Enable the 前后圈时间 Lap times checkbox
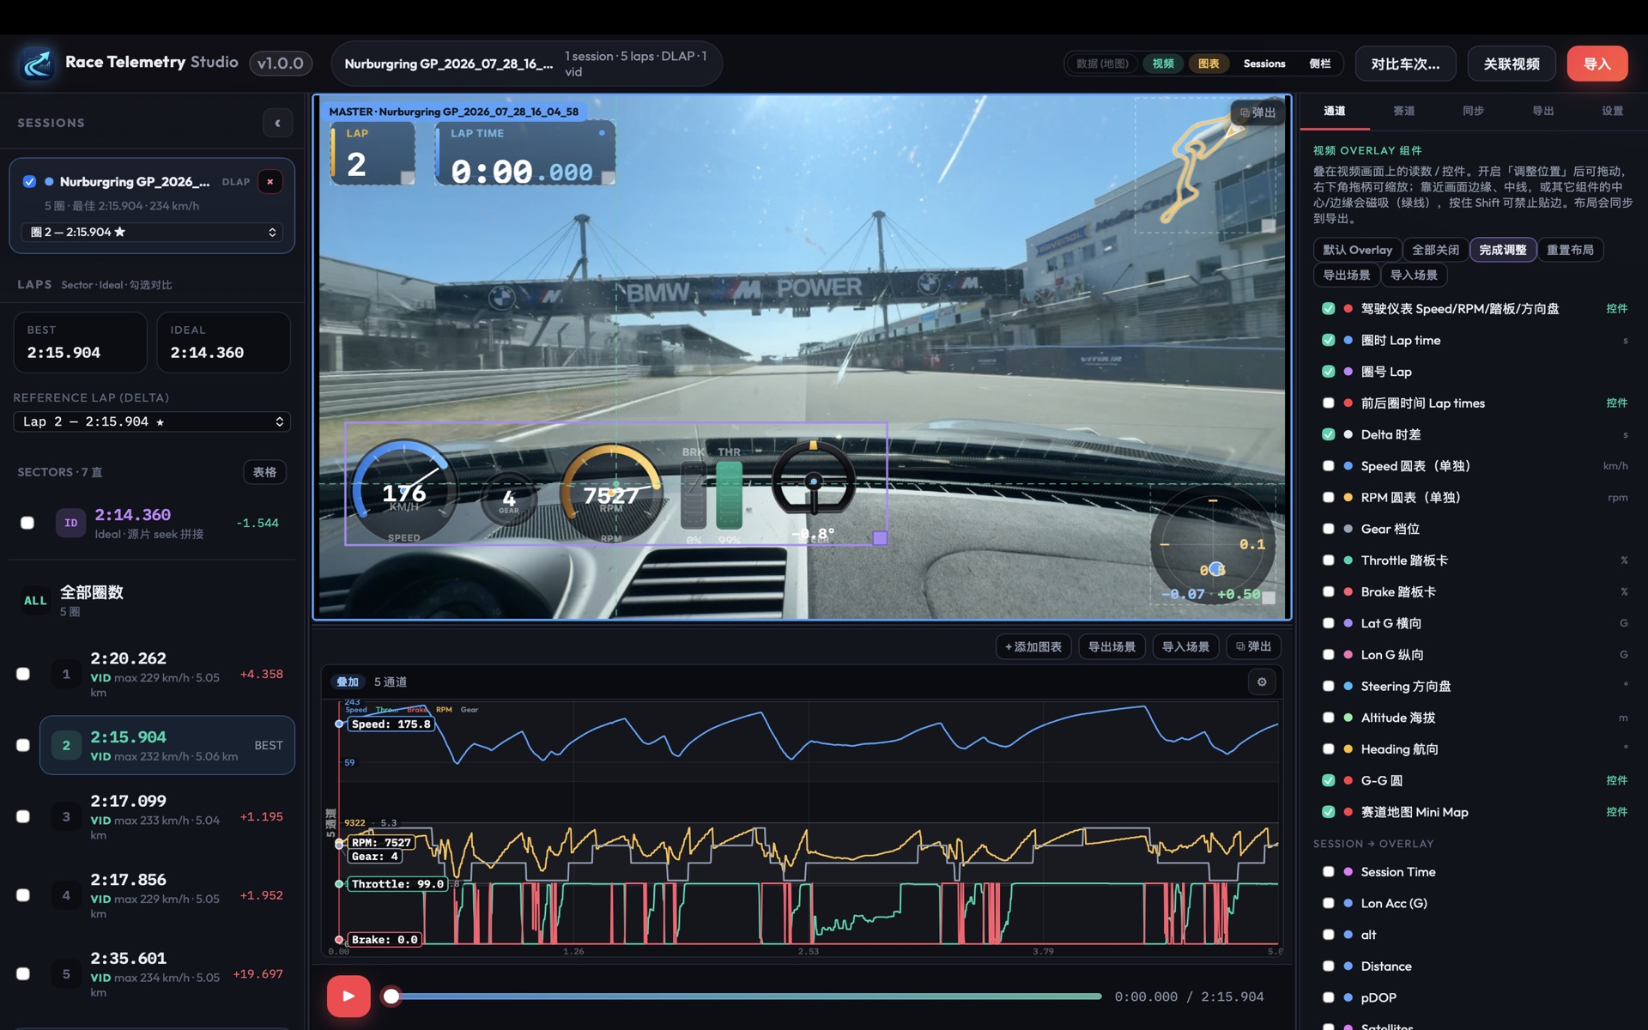The image size is (1648, 1030). (1329, 403)
